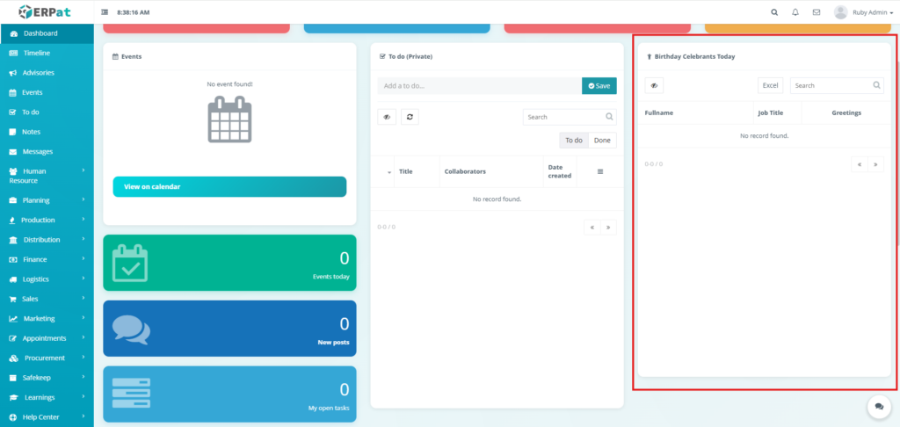This screenshot has height=427, width=900.
Task: Switch to the Done filter
Action: coord(602,141)
